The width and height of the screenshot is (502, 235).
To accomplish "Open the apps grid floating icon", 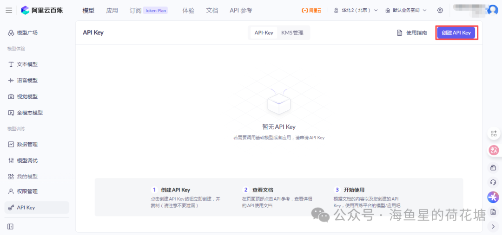I will [493, 133].
